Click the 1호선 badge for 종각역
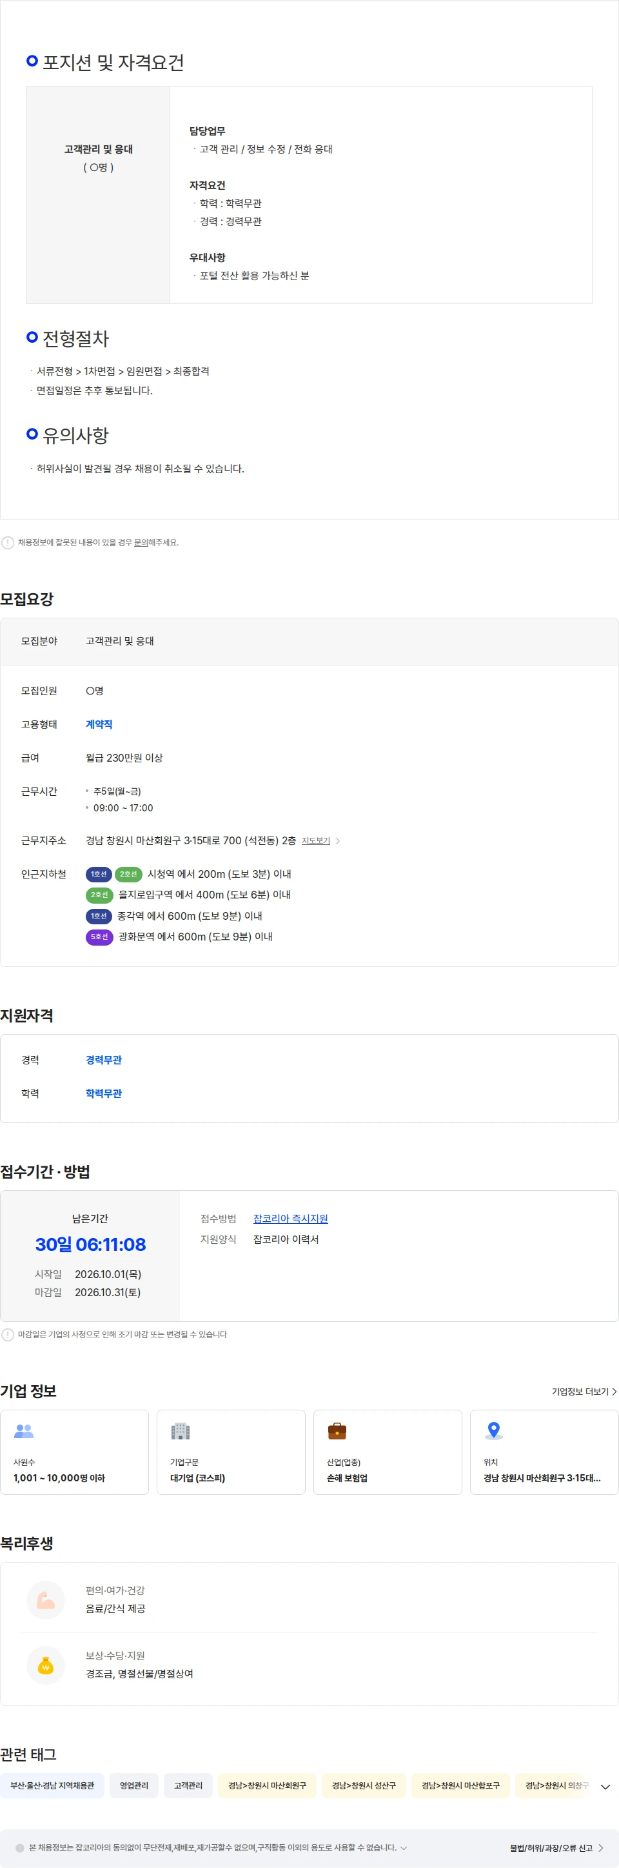Viewport: 619px width, 1868px height. point(99,916)
